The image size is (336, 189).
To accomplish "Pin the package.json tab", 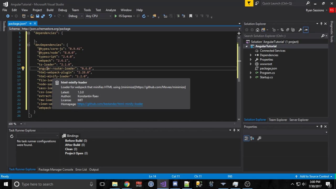I will (x=30, y=24).
